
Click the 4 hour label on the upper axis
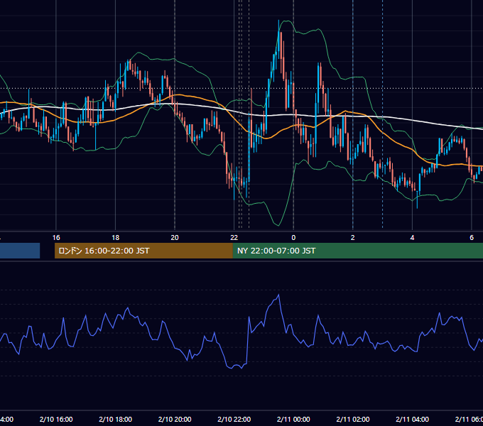tap(412, 238)
